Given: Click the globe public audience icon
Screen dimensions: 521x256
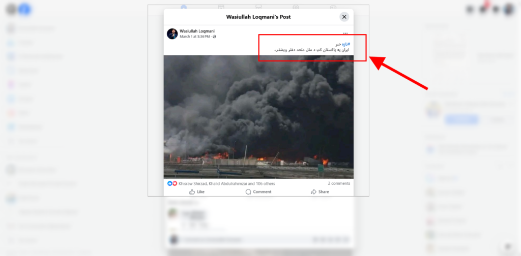Looking at the screenshot, I should point(214,37).
